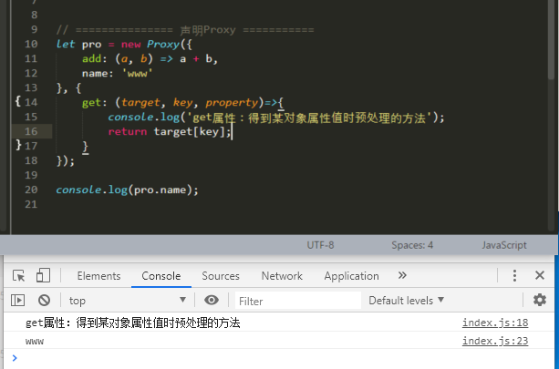Place cursor on console.log(pro.name) line
This screenshot has height=369, width=559.
(x=127, y=190)
